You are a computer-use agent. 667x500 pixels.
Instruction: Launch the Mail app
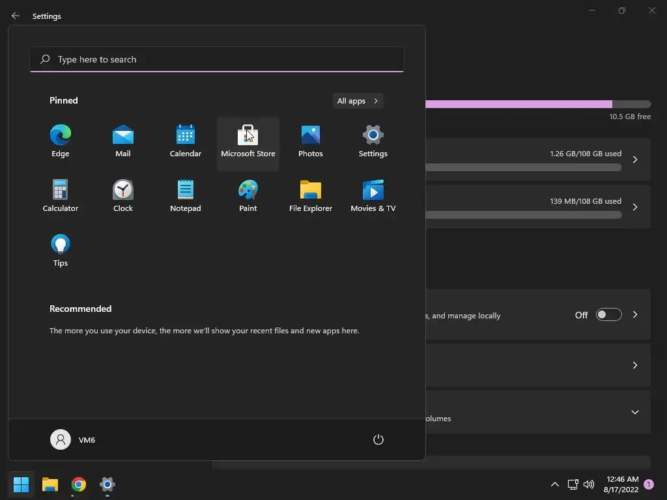pos(123,143)
